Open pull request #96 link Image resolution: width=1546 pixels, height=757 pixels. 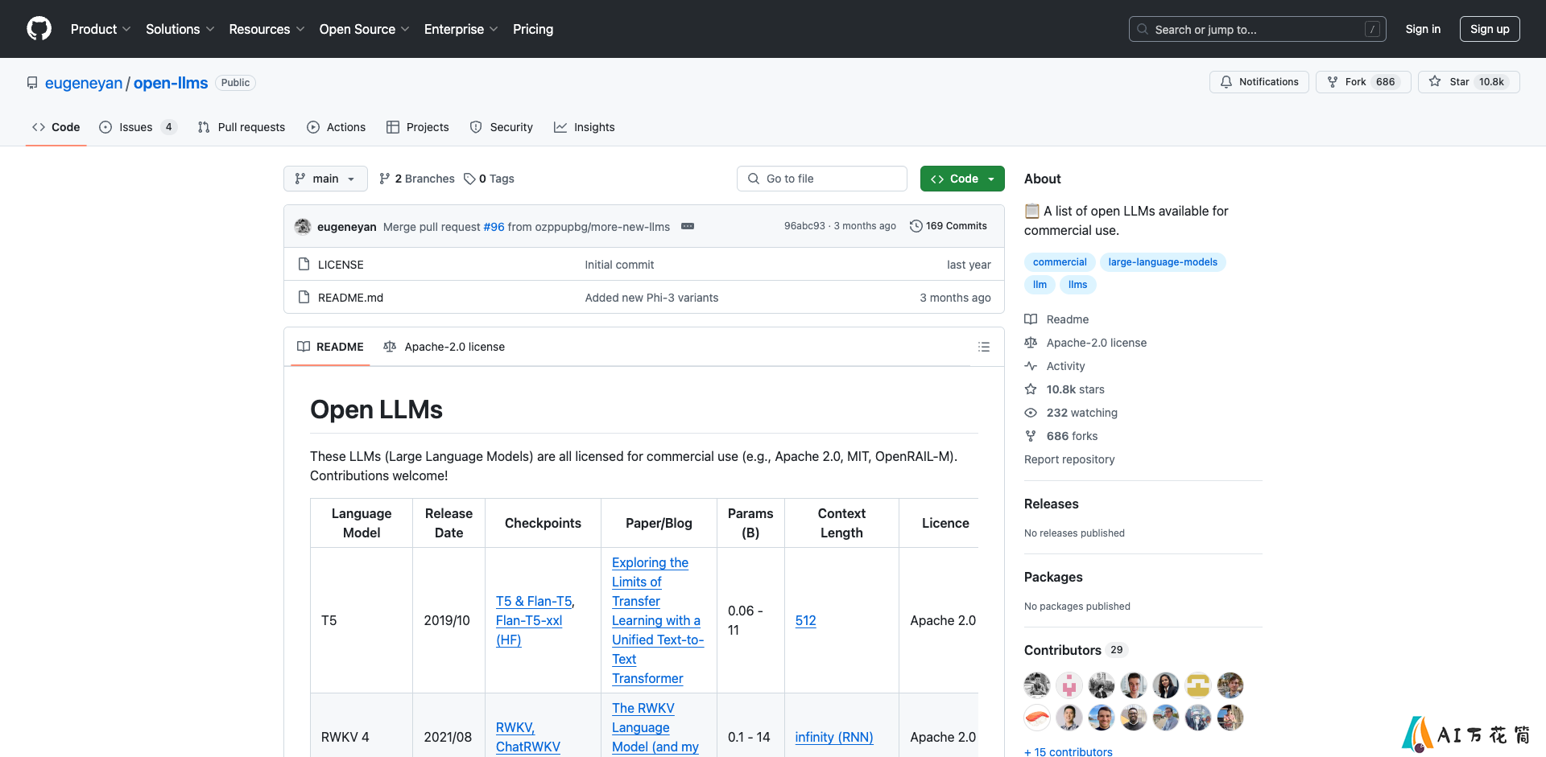[x=494, y=227]
